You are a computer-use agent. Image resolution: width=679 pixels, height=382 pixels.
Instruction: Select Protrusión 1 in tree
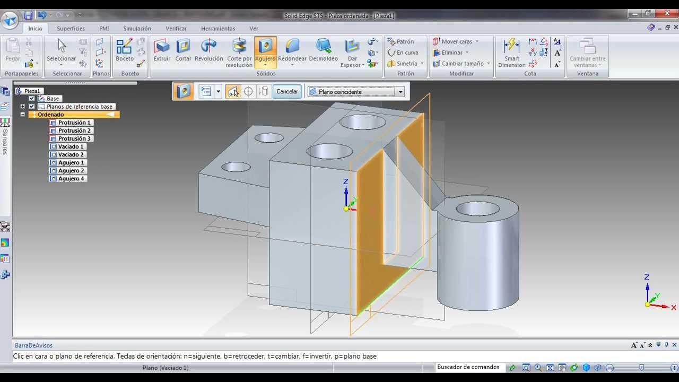pos(71,123)
